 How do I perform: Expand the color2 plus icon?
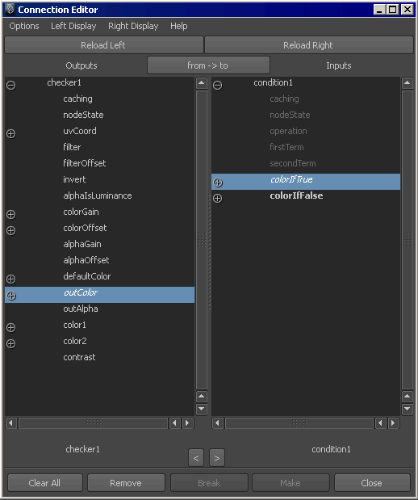pyautogui.click(x=10, y=344)
